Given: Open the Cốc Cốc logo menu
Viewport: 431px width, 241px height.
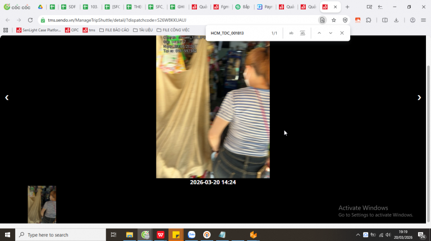Looking at the screenshot, I should tap(17, 7).
